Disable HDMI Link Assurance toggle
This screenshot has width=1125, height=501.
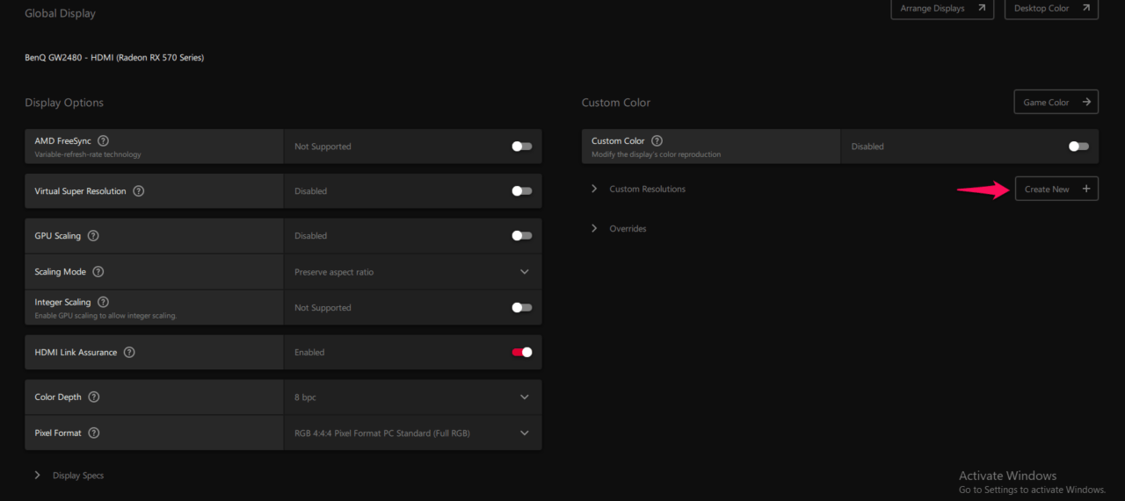522,353
